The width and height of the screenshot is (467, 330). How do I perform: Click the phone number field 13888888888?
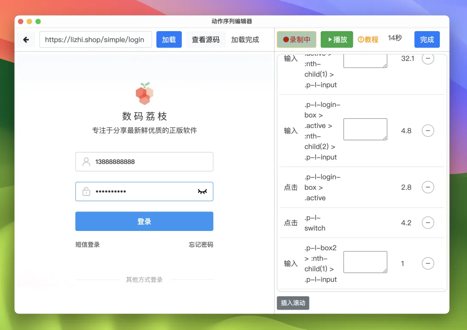tap(144, 162)
